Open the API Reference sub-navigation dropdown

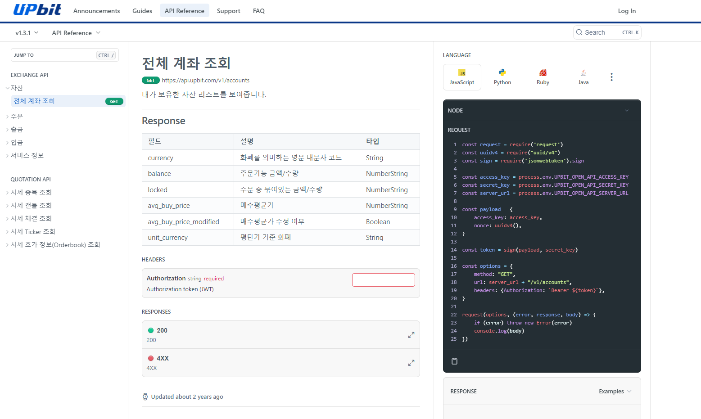[76, 33]
